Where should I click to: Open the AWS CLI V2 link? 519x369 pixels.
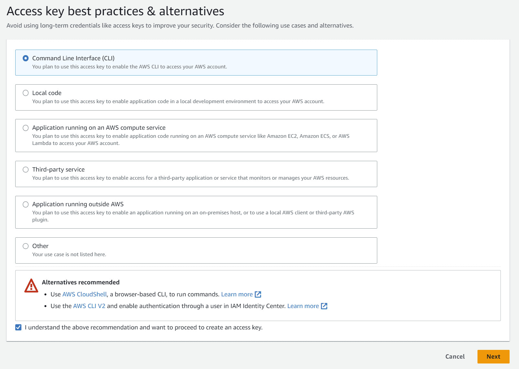coord(89,306)
